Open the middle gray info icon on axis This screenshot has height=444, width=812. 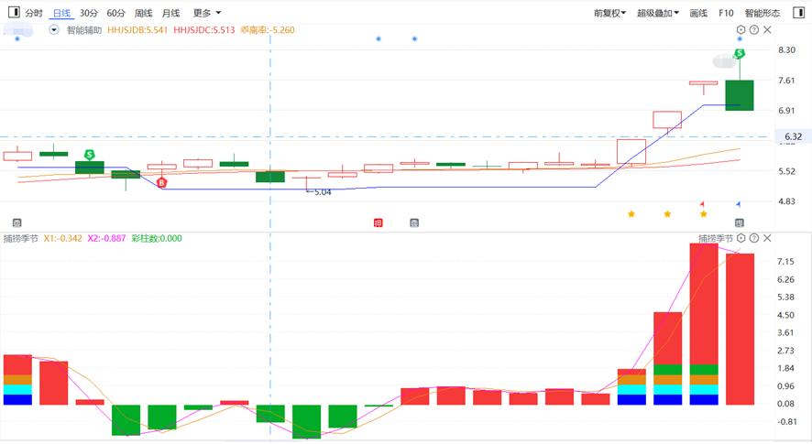[414, 223]
